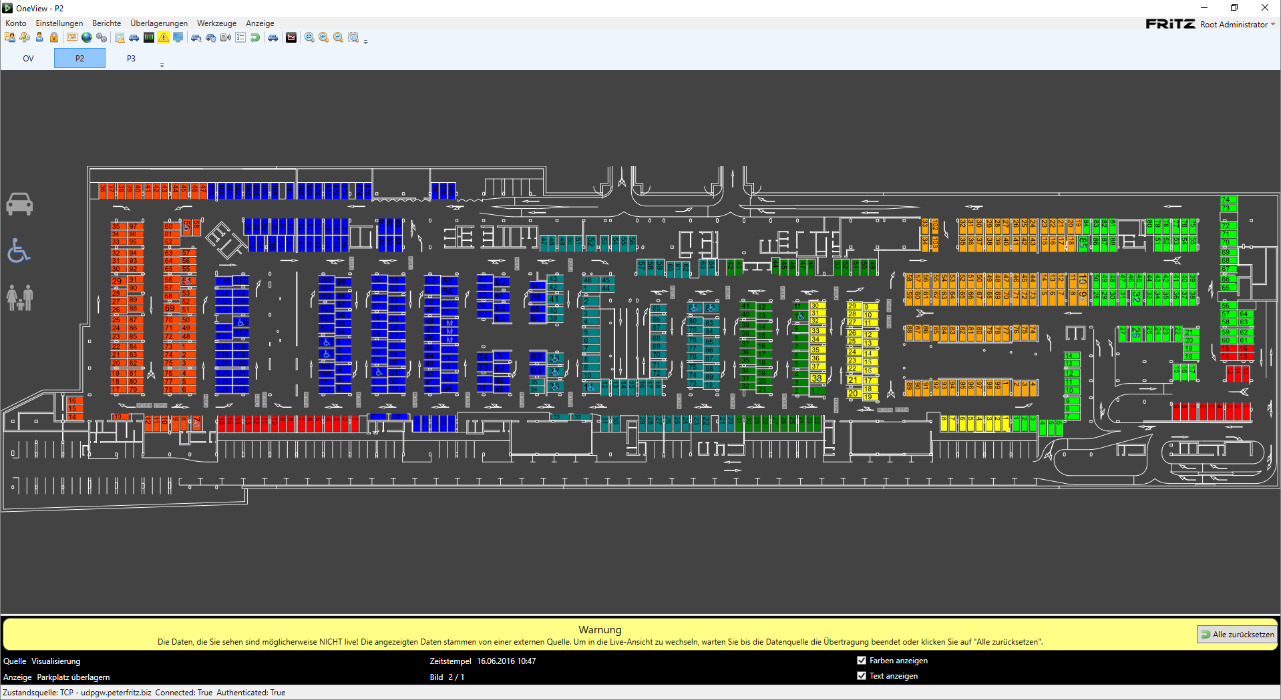Click the zoom out magnifier icon
The height and width of the screenshot is (700, 1281).
[338, 37]
